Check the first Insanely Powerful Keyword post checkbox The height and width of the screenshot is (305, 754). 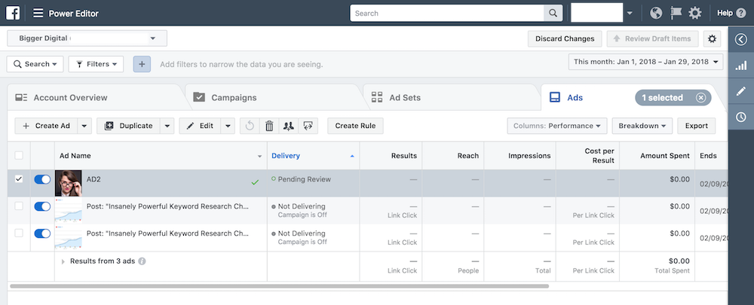19,206
